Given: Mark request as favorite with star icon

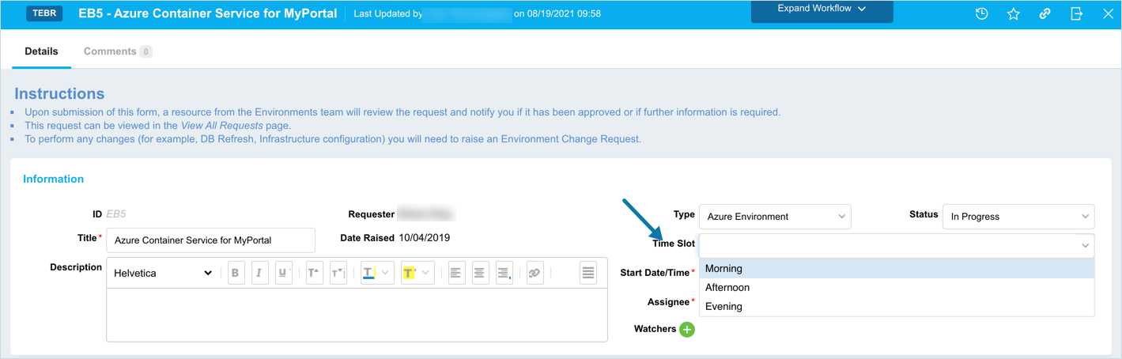Looking at the screenshot, I should (x=1013, y=13).
